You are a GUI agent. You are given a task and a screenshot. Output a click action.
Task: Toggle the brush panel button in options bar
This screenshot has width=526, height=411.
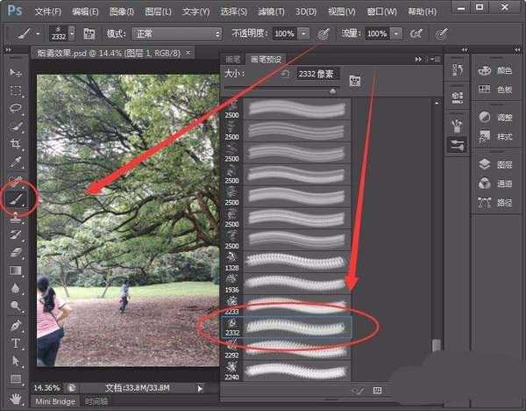(89, 33)
